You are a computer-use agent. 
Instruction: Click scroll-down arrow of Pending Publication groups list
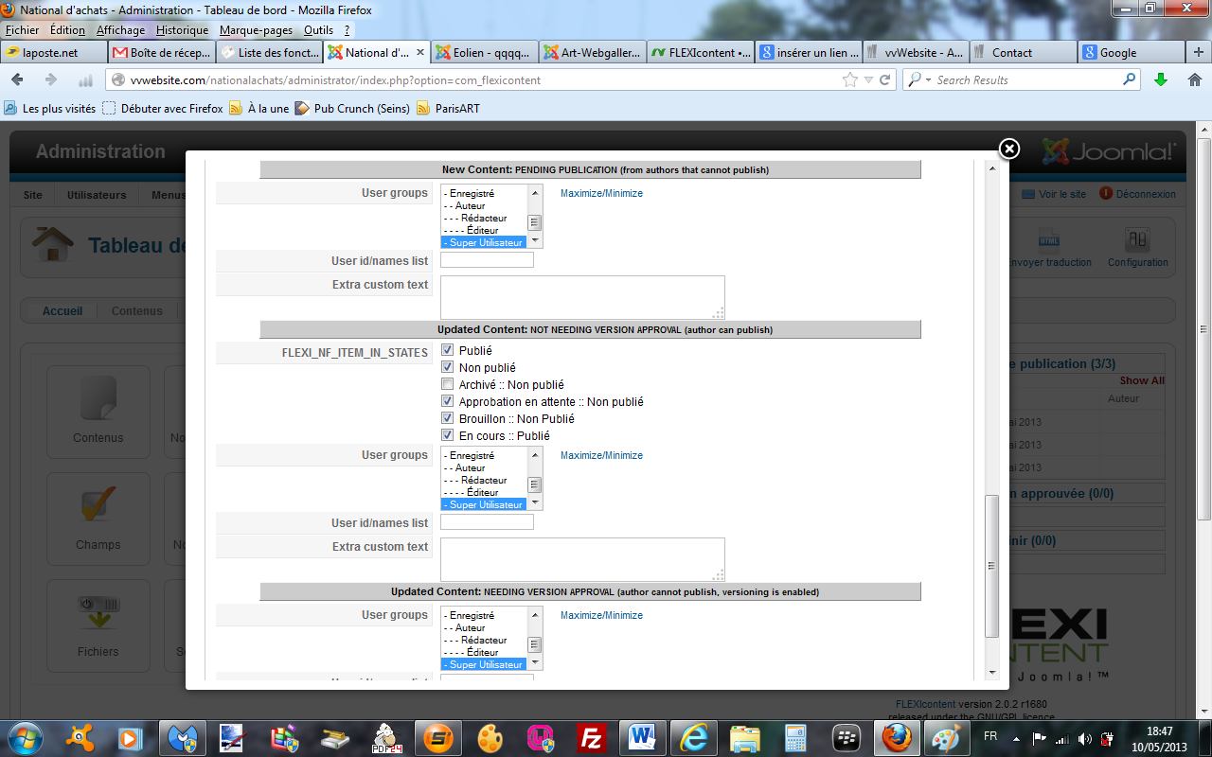(x=534, y=242)
